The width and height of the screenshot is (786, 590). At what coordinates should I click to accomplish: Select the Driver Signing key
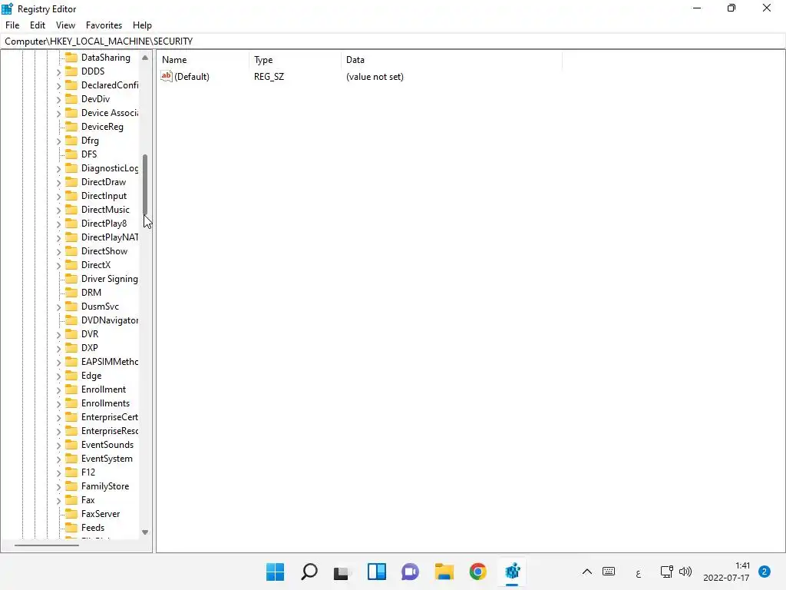point(110,278)
